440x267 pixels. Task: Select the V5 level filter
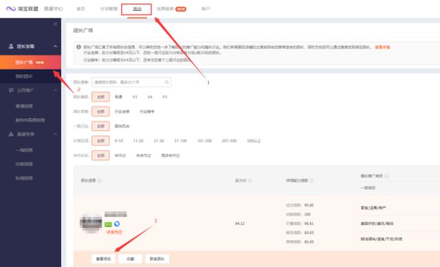click(165, 97)
